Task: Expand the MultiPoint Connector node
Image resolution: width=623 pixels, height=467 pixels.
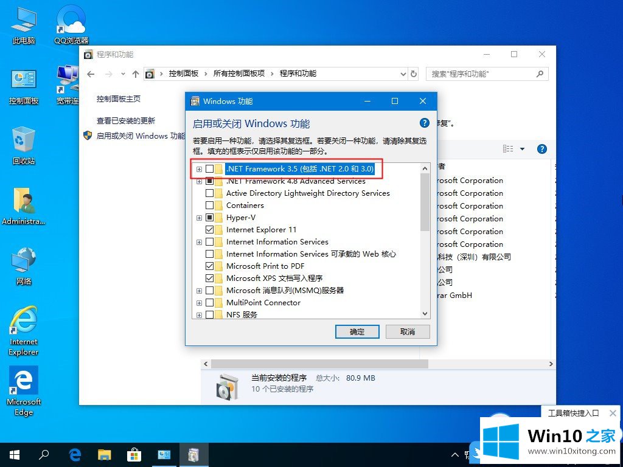Action: click(x=199, y=303)
